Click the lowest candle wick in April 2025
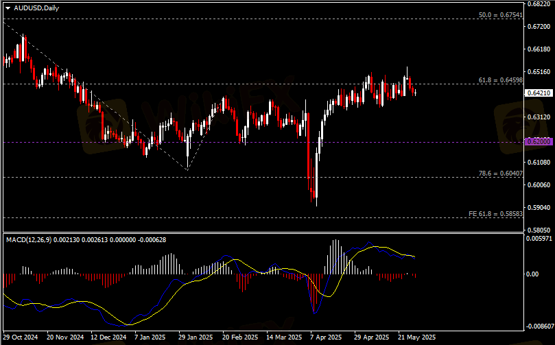Viewport: 555px width, 345px height. click(316, 202)
